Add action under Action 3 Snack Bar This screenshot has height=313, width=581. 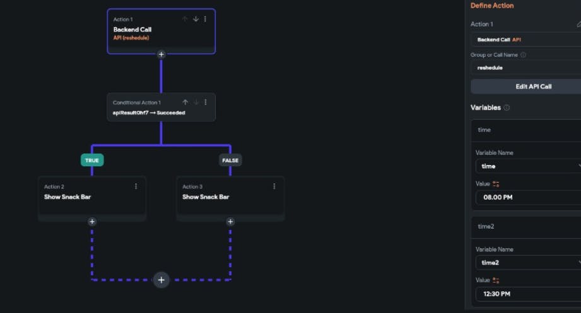(x=230, y=222)
